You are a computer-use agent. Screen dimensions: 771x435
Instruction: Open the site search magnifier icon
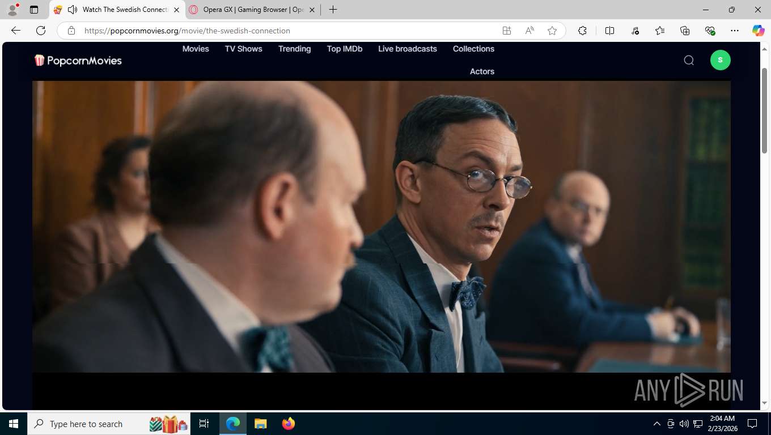tap(689, 60)
